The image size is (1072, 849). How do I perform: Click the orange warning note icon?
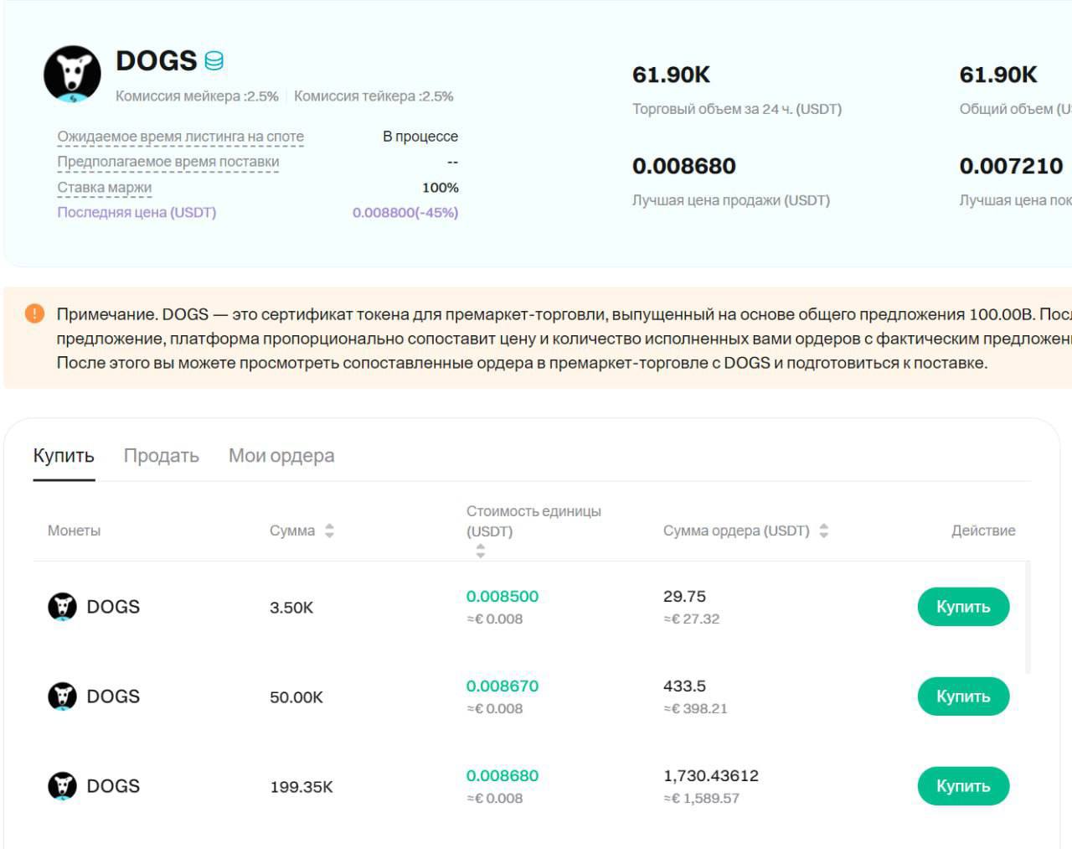click(x=34, y=313)
